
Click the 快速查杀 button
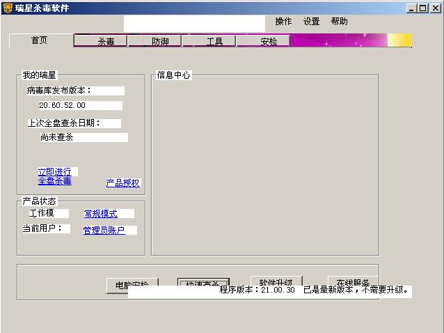[203, 283]
